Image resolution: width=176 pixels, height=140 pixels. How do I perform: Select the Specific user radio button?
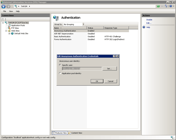[x=60, y=65]
